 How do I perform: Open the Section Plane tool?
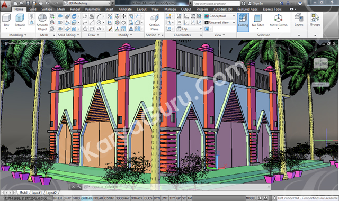point(154,22)
